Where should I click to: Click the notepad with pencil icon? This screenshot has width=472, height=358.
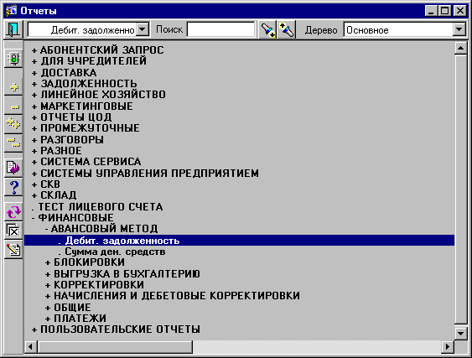[13, 250]
